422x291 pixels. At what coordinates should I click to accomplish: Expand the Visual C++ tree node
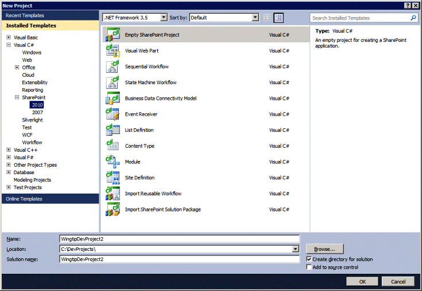tap(9, 150)
